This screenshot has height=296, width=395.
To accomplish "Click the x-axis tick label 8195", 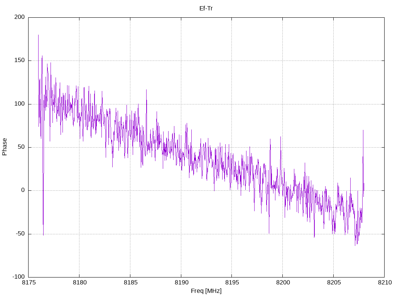I will [232, 283].
